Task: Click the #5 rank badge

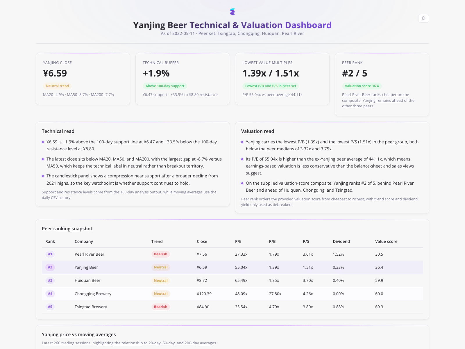Action: [50, 307]
